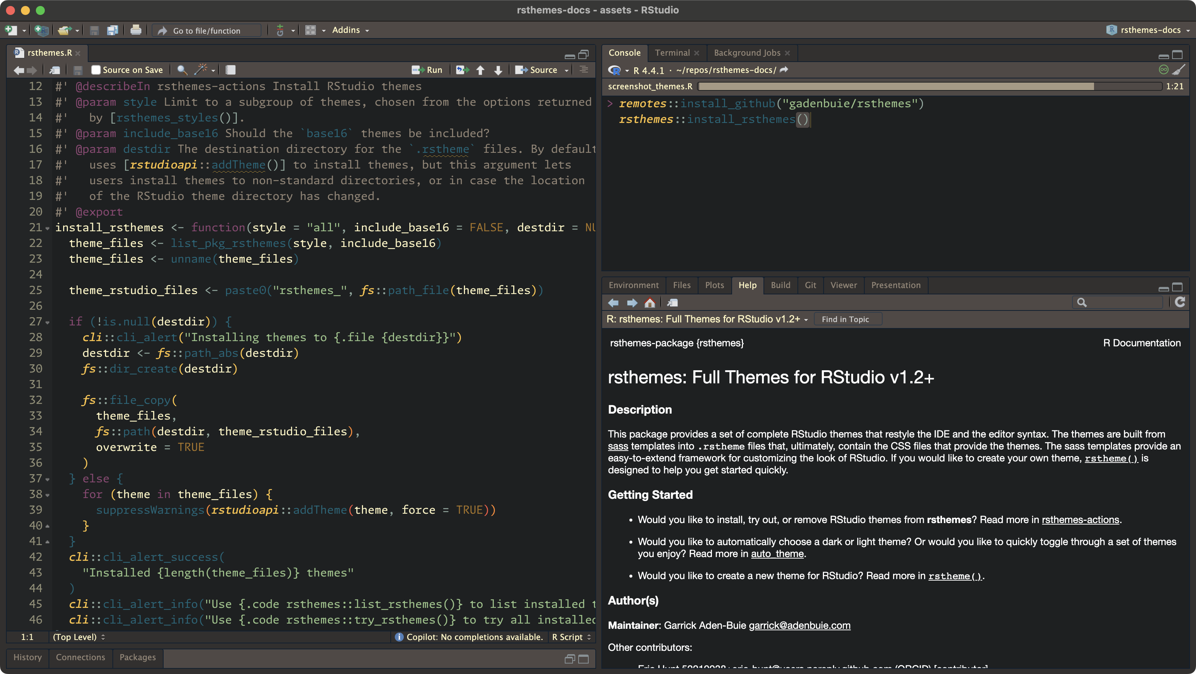Switch to the Terminal tab
The height and width of the screenshot is (674, 1196).
coord(672,53)
